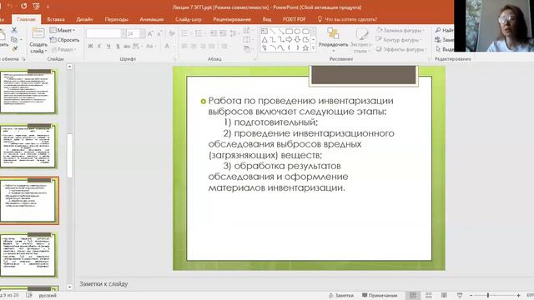Open the Раздел section dropdown
The image size is (534, 300).
pos(64,49)
